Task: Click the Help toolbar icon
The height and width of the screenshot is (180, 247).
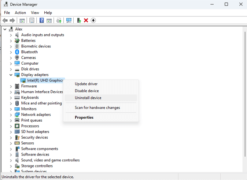Action: (41, 20)
